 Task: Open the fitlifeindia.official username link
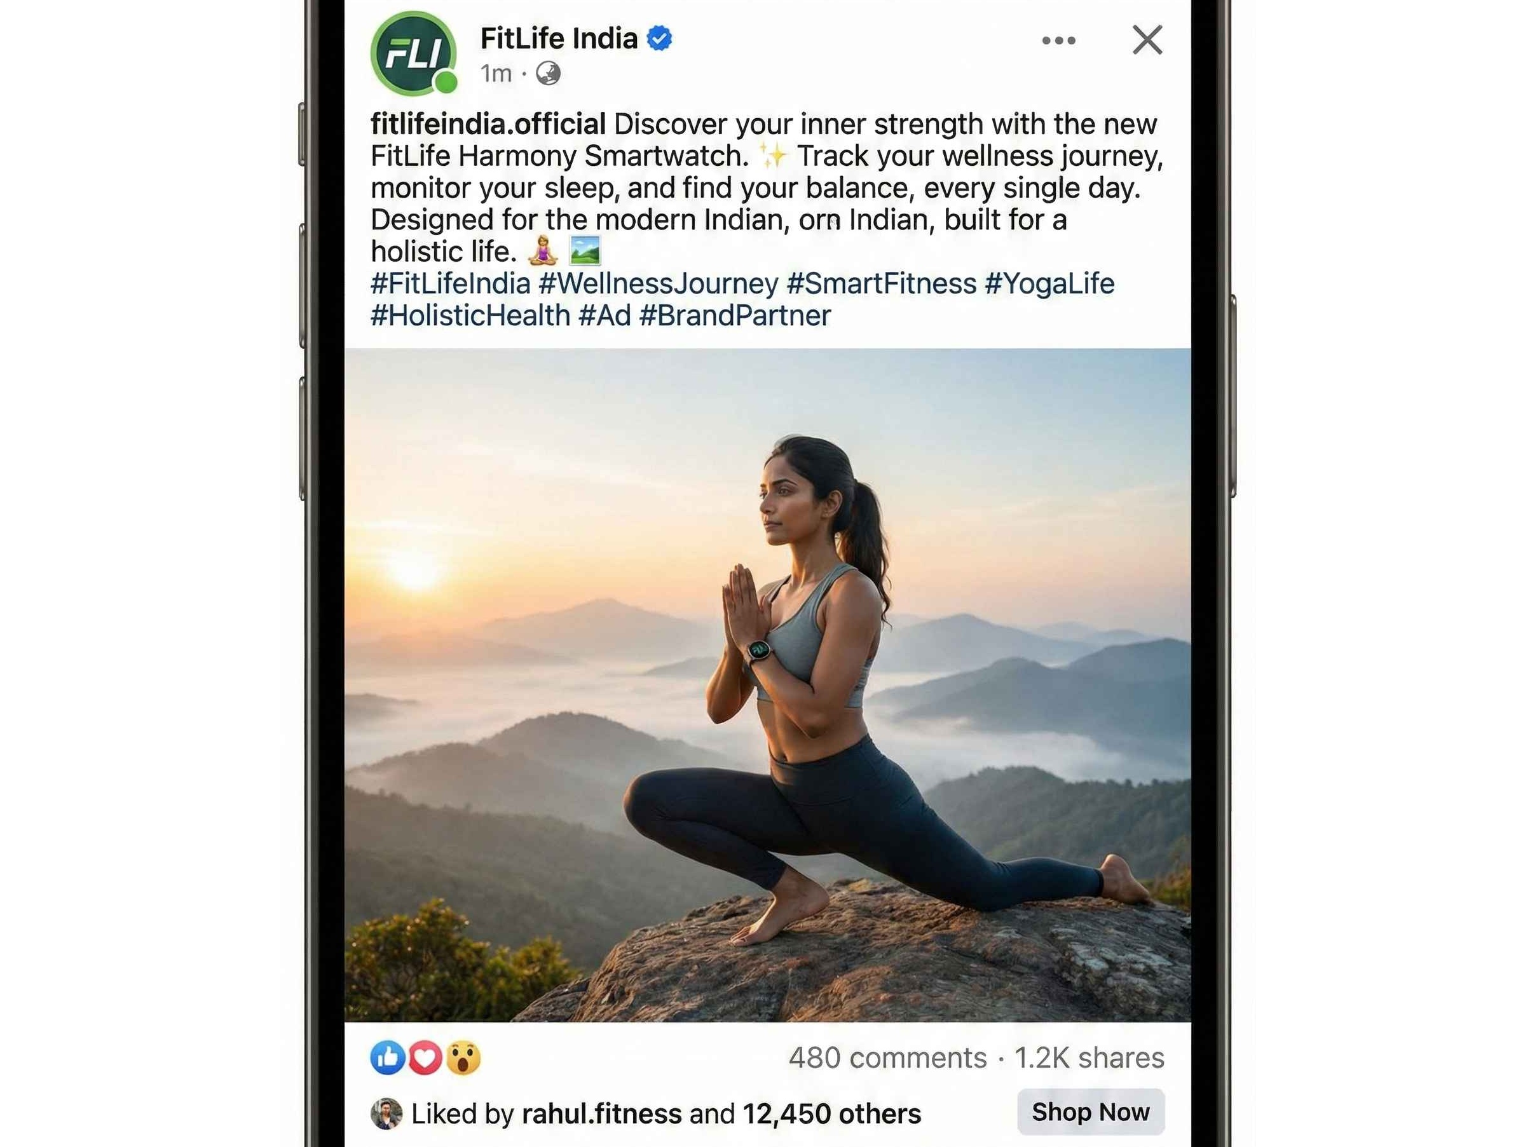click(x=488, y=125)
